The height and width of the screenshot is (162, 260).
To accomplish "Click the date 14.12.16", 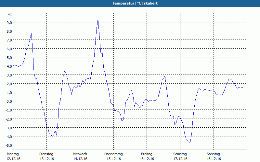I will (80, 159).
